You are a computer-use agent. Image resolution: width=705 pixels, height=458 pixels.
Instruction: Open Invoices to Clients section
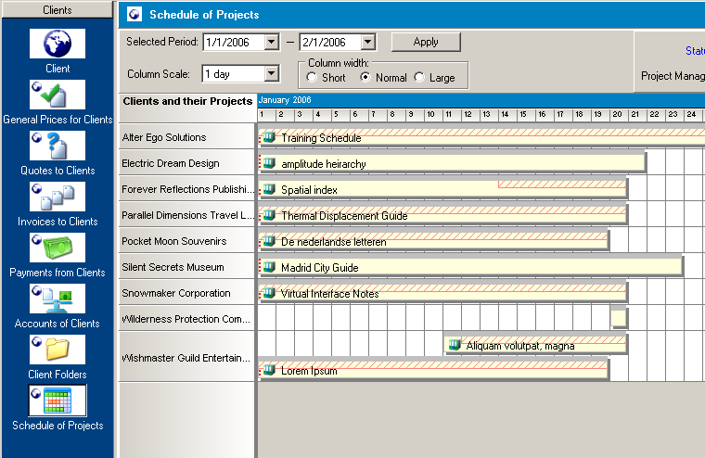[58, 197]
